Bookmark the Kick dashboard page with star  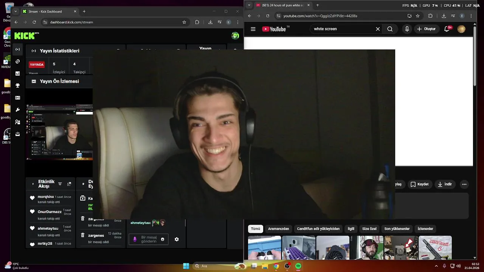[x=184, y=22]
